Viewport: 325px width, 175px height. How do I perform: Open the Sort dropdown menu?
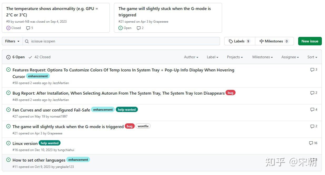pos(312,57)
